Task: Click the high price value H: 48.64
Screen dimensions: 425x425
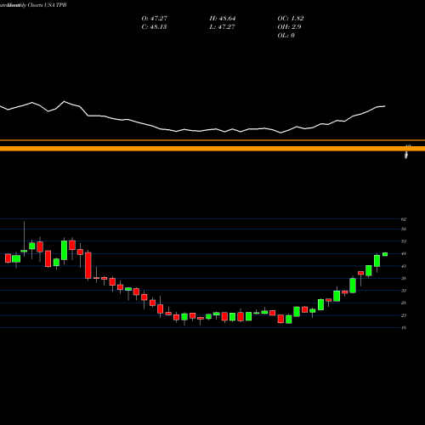Action: 223,19
